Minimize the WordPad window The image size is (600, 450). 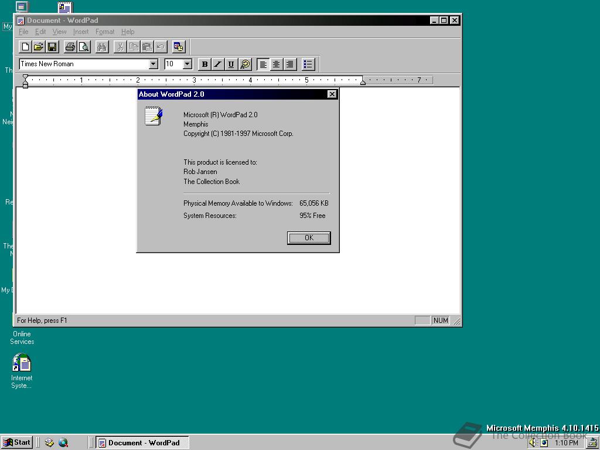pos(434,21)
